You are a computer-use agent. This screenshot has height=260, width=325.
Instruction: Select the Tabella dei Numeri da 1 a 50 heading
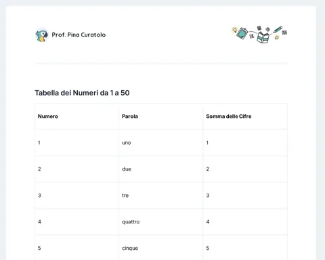(x=82, y=93)
